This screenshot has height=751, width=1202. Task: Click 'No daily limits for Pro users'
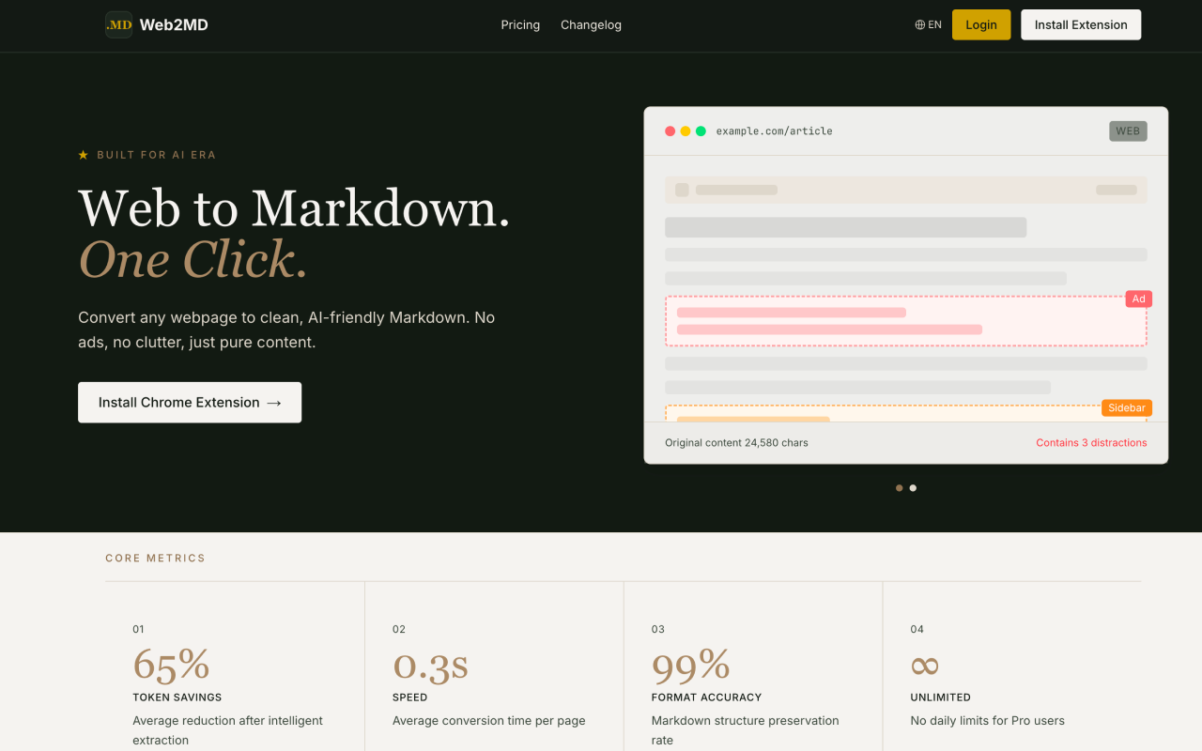(x=988, y=721)
